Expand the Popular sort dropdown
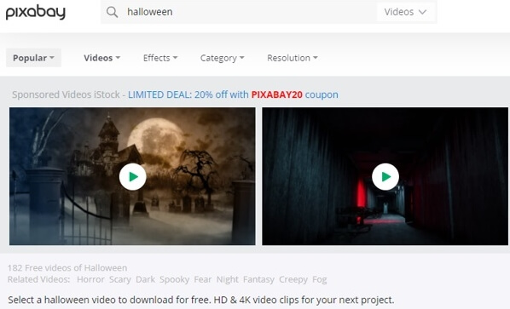The height and width of the screenshot is (309, 510). click(33, 58)
